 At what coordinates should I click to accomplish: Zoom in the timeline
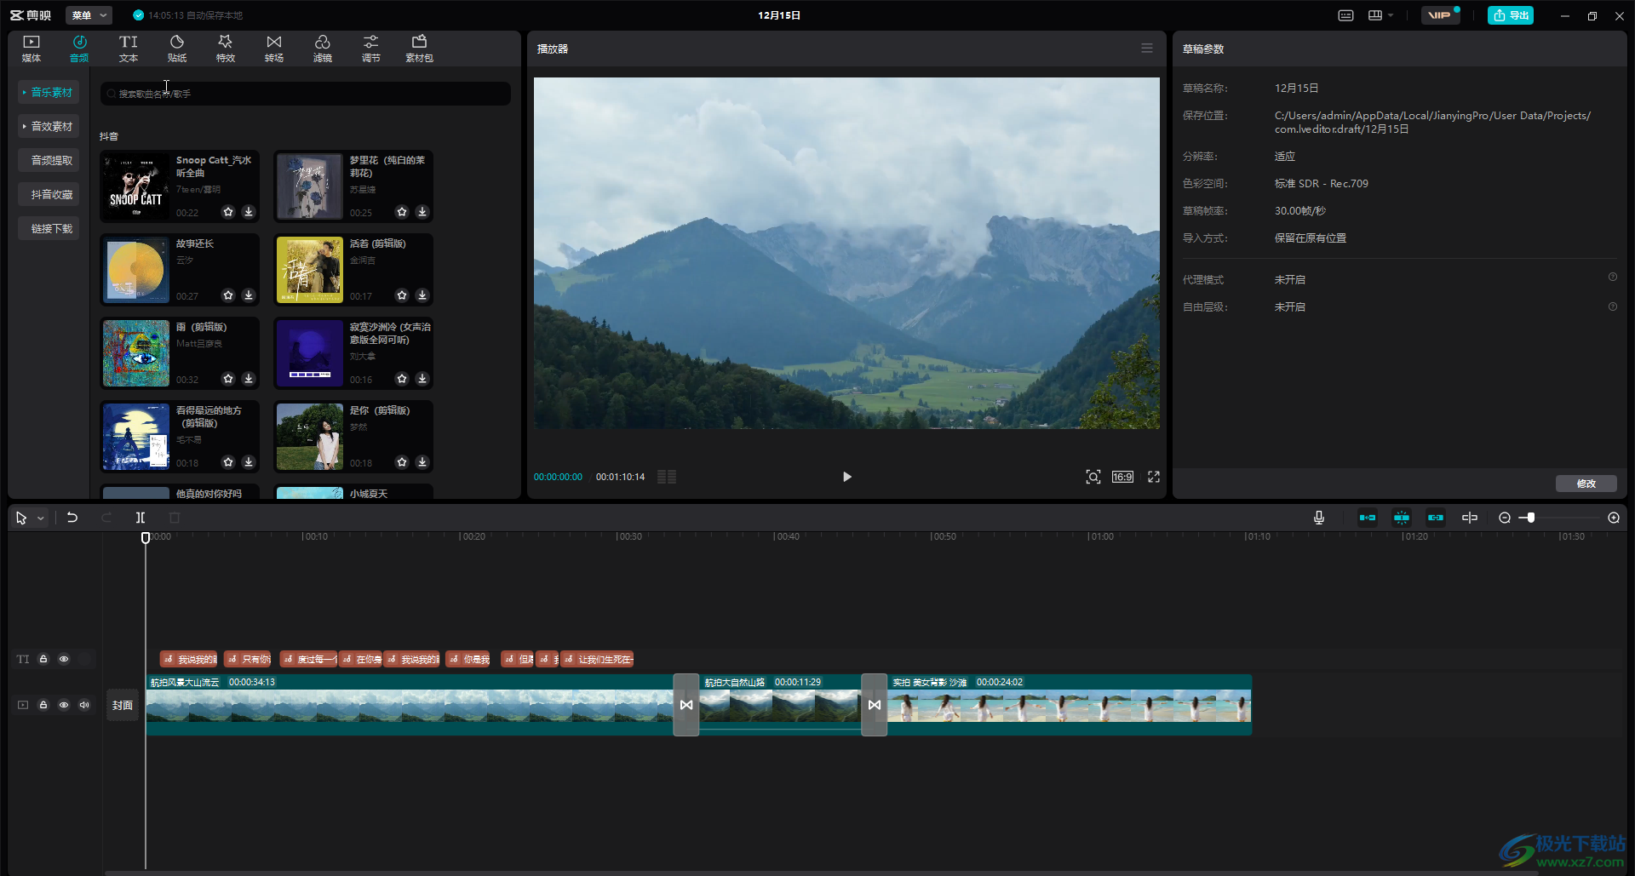click(x=1614, y=518)
